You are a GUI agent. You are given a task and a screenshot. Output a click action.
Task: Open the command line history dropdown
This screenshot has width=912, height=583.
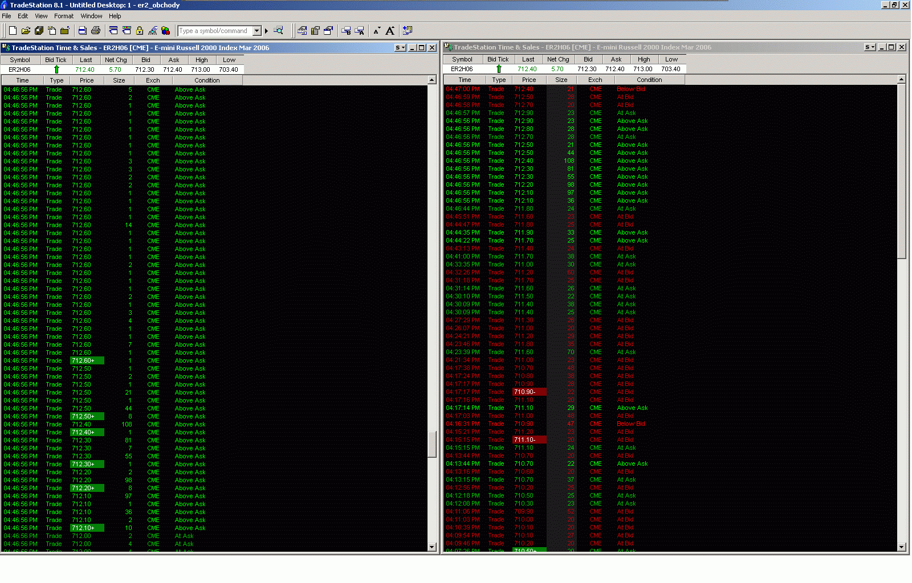click(257, 31)
